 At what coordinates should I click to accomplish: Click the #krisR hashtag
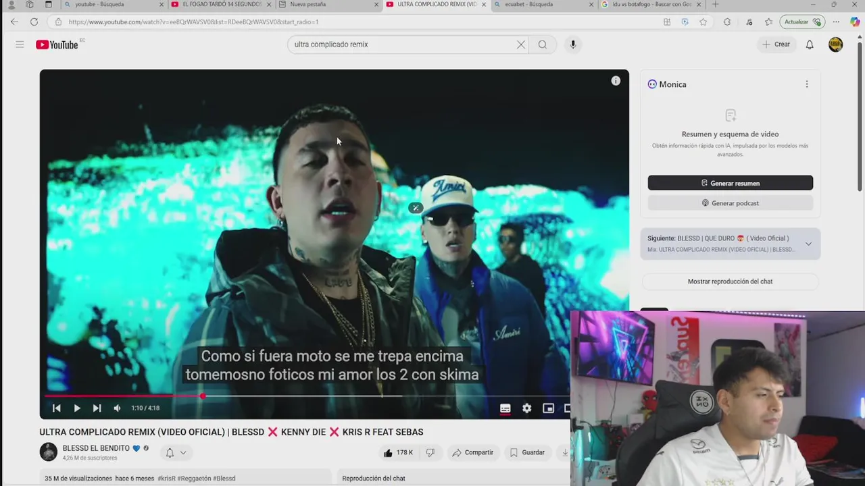click(x=167, y=479)
